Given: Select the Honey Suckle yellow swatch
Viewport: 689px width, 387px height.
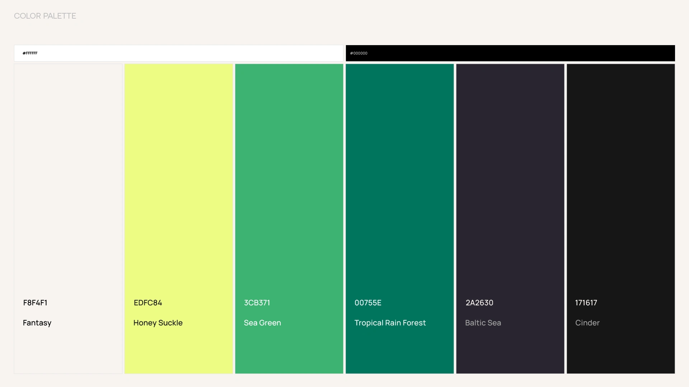Looking at the screenshot, I should coord(179,179).
